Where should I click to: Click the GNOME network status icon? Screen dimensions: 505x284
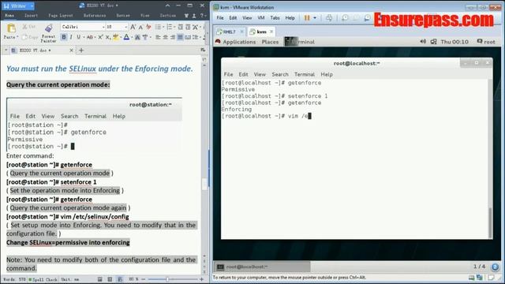click(x=433, y=42)
